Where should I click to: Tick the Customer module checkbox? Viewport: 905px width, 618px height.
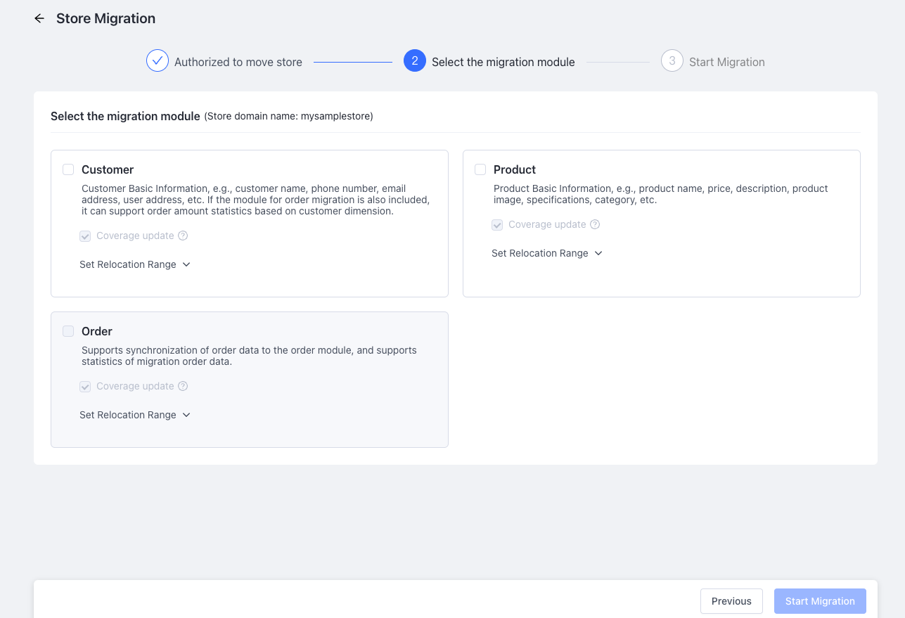coord(68,169)
